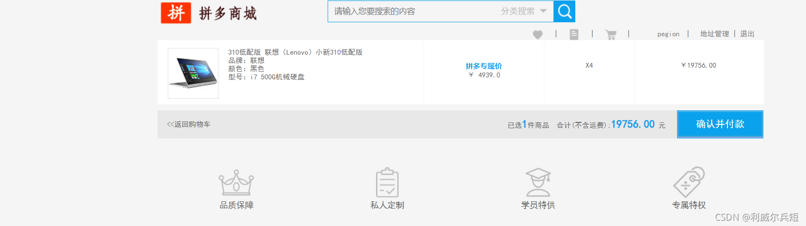
Task: Click product title 310低配版 联想 (Lenovo)
Action: tap(295, 52)
